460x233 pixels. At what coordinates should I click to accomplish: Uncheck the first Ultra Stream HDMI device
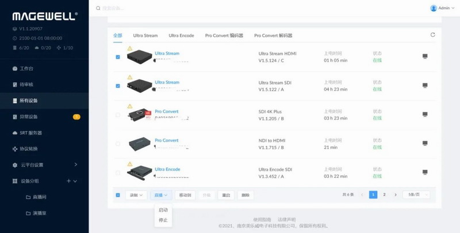coord(118,57)
